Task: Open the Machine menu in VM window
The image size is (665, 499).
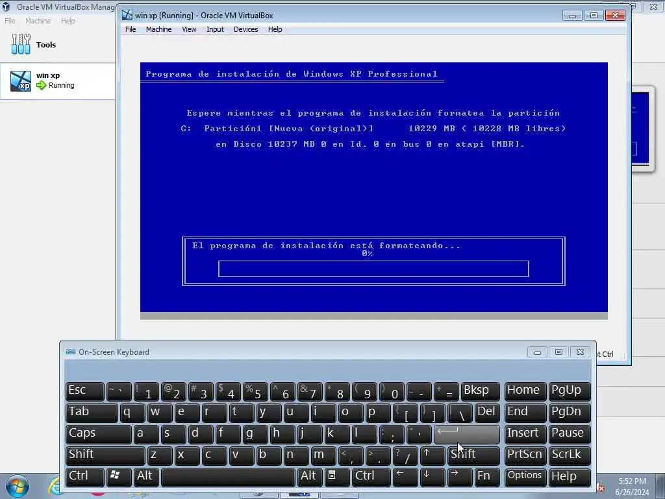Action: [x=158, y=29]
